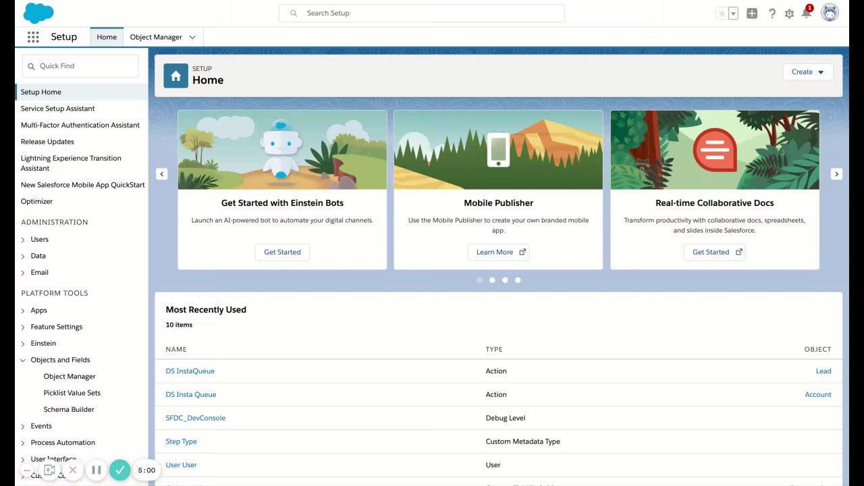Pause the recording
Screen dimensions: 864x486
click(x=97, y=470)
